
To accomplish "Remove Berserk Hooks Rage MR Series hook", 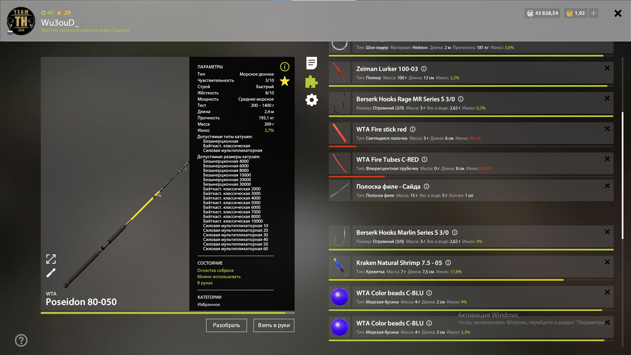I will (x=607, y=98).
